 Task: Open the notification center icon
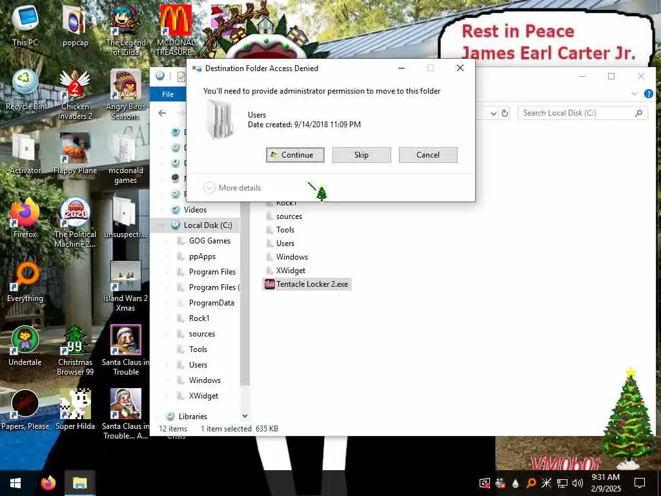click(x=640, y=483)
